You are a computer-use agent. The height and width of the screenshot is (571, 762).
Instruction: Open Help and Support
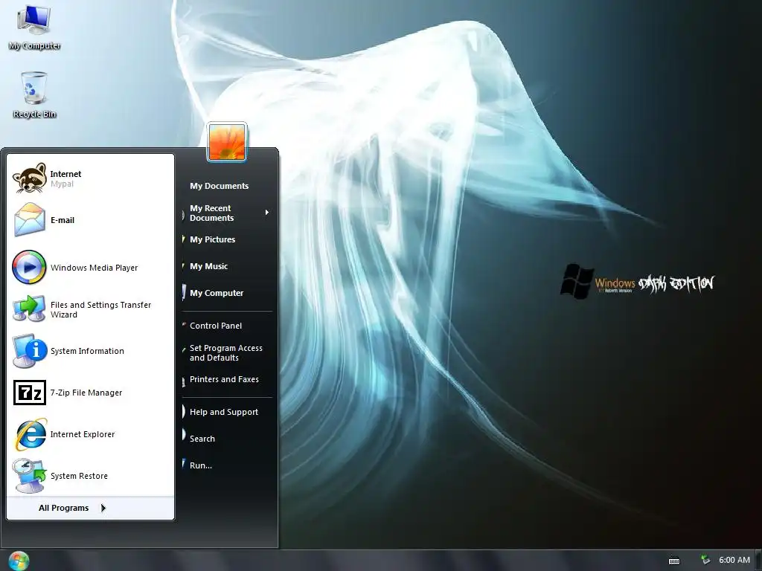pyautogui.click(x=223, y=412)
